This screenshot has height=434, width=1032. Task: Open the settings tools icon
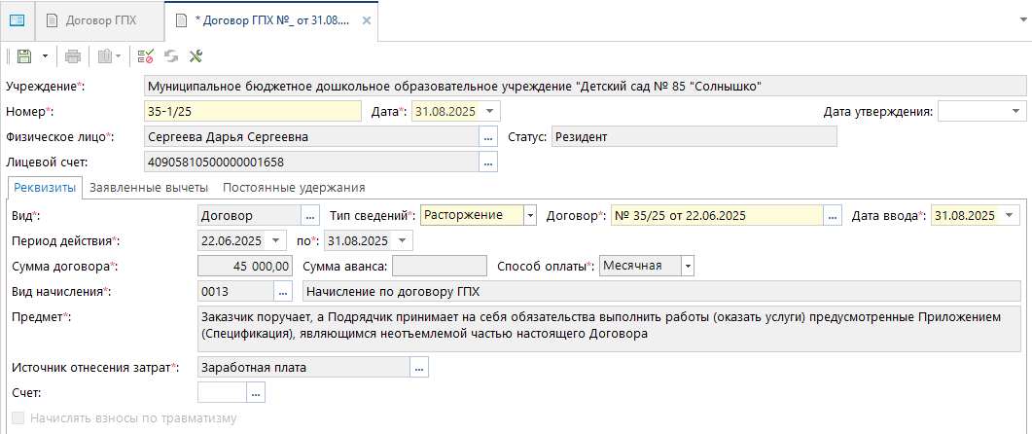pyautogui.click(x=196, y=56)
